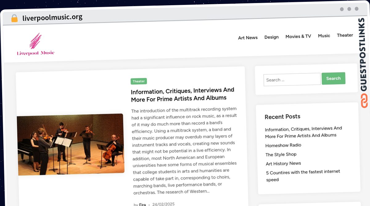370x206 pixels.
Task: Open the Theater menu item
Action: (345, 35)
